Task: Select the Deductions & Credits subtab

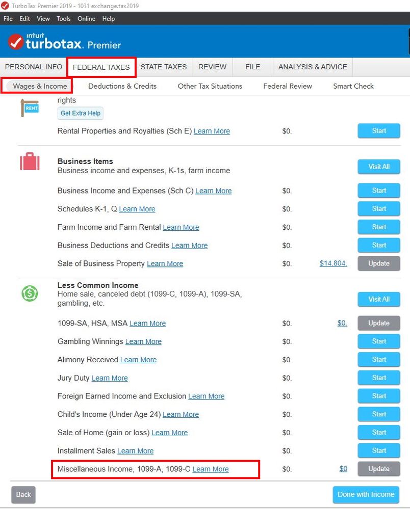Action: [122, 86]
